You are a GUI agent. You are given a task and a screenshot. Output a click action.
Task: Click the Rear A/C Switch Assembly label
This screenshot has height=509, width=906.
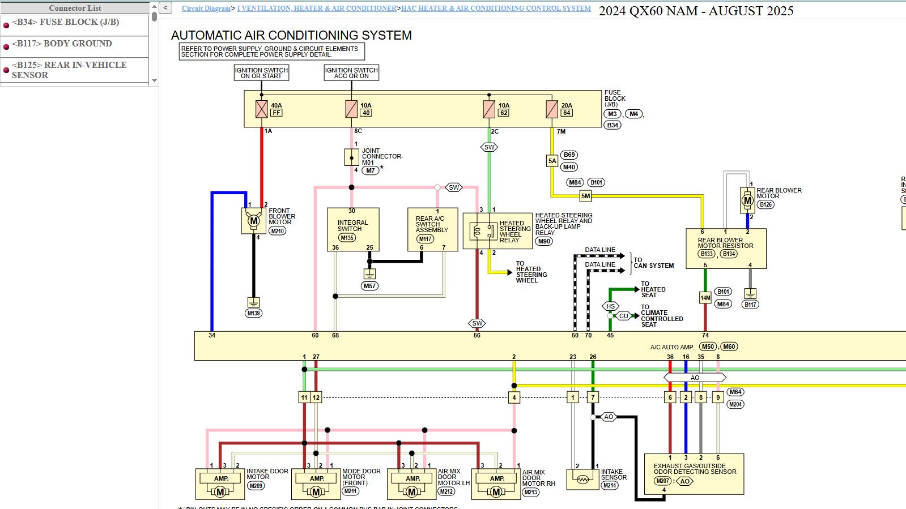click(432, 224)
